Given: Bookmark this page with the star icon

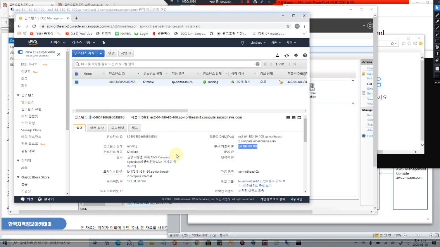Looking at the screenshot, I should [x=288, y=26].
